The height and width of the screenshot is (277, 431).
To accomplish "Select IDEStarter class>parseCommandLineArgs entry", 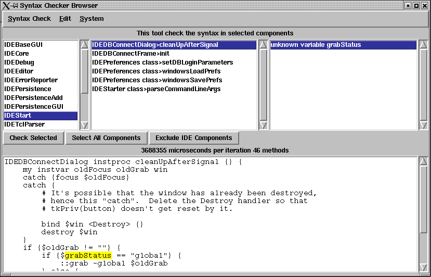I will [156, 89].
